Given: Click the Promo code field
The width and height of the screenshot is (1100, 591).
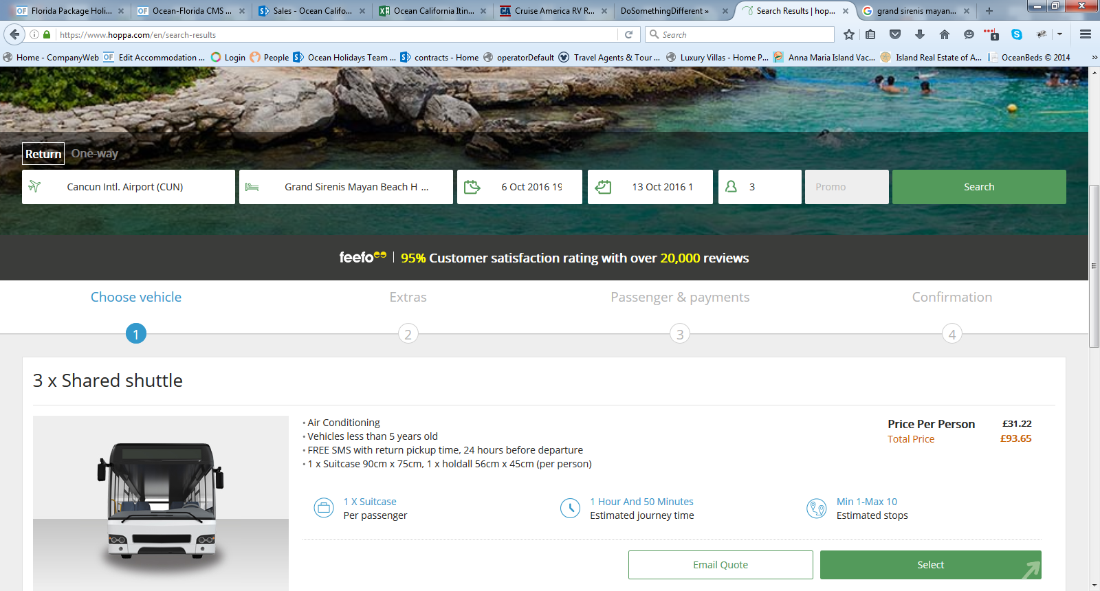Looking at the screenshot, I should coord(847,187).
